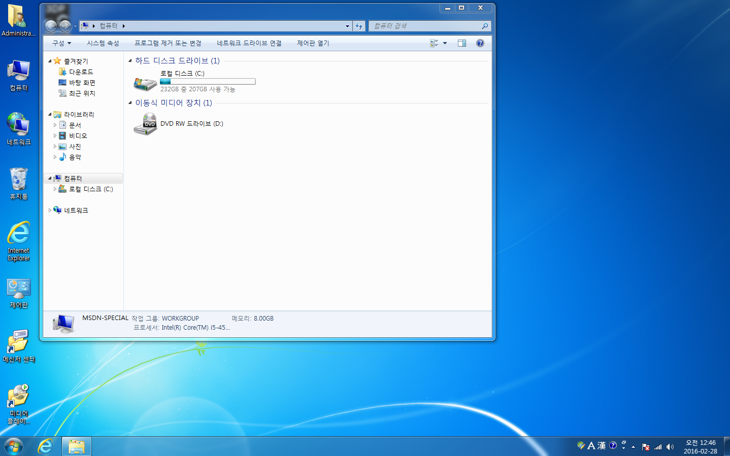Screen dimensions: 730x456
Task: Click the Action Center flag tray icon
Action: coord(646,447)
